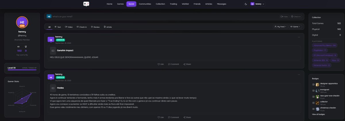The height and width of the screenshot is (121, 345).
Task: Open hennry author name on Genshin post
Action: coord(59,37)
